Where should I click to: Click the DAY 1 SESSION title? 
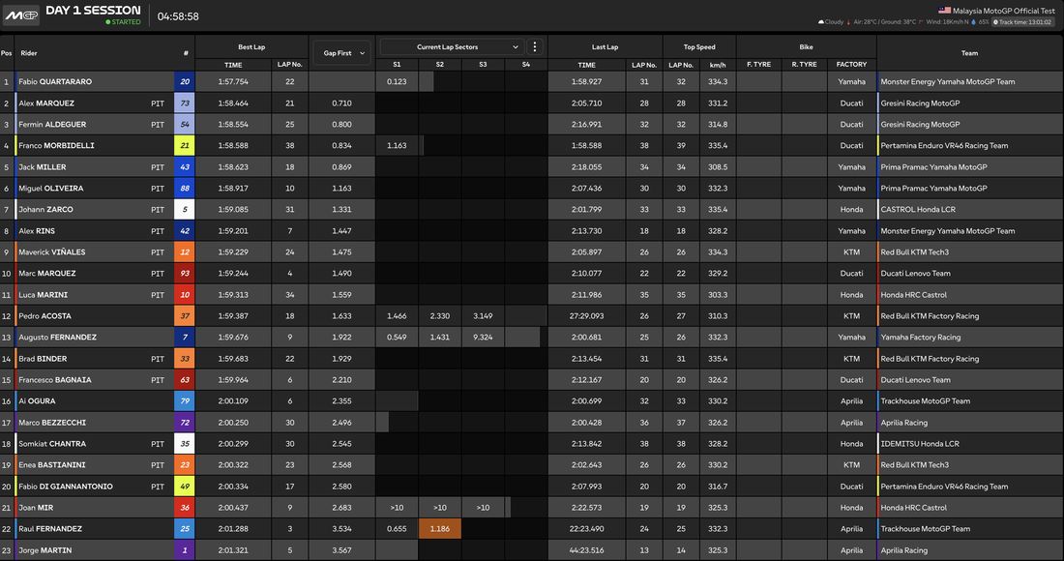point(93,11)
